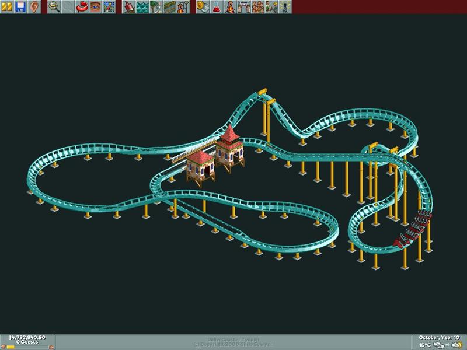
Task: Build a new ride or attraction
Action: point(183,7)
